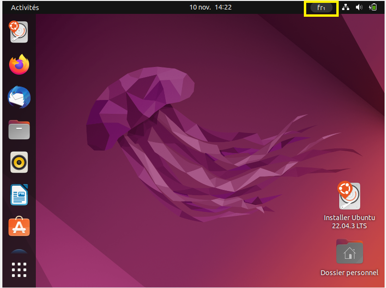Start Rhythmbox music player from dock

(x=19, y=162)
